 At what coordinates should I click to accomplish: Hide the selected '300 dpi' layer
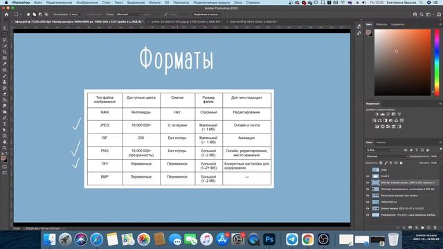(368, 183)
